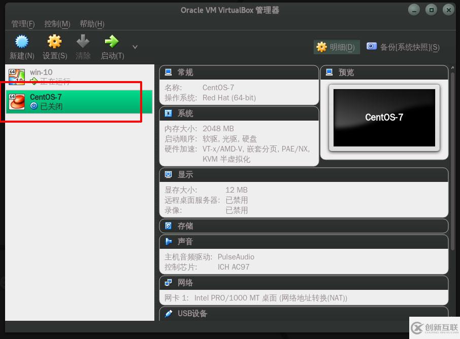Screen dimensions: 460x339
Task: Click the CentOS-7 red hat icon
Action: pos(17,101)
